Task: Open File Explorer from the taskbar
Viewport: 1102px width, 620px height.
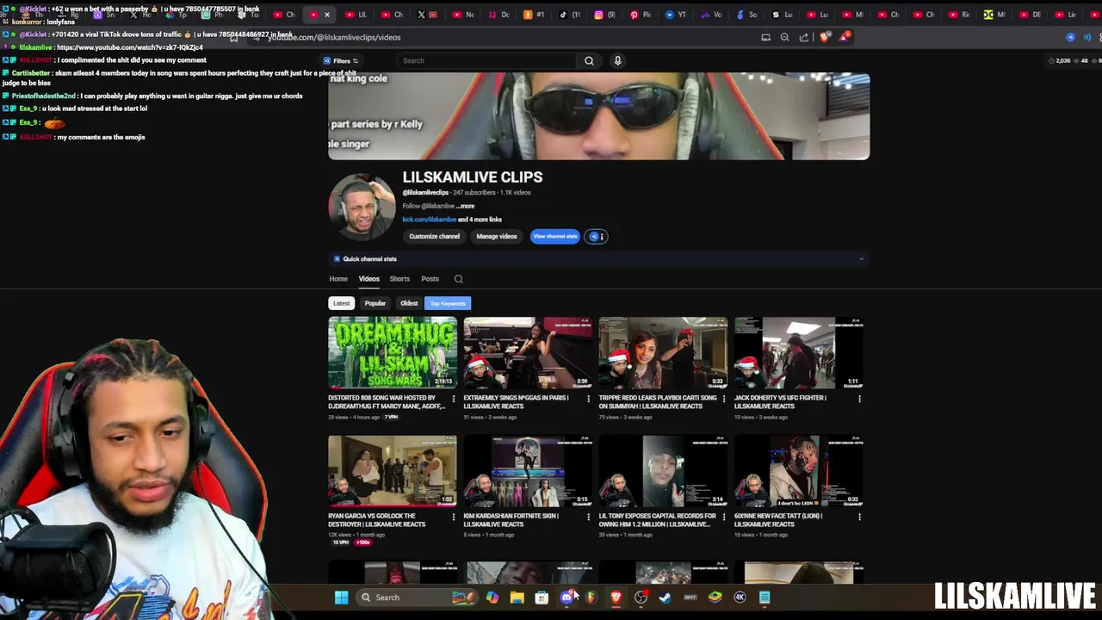Action: click(x=517, y=598)
